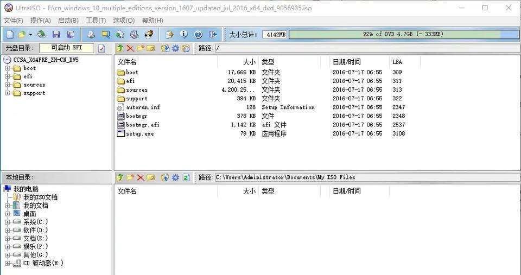This screenshot has height=275, width=521.
Task: Expand the boot folder in disc tree
Action: (7, 68)
